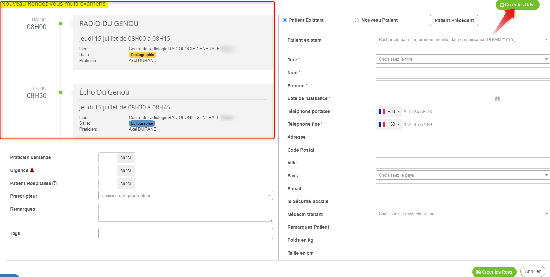Click the Date de naissance field
Screen dimensions: 550x277
point(433,99)
